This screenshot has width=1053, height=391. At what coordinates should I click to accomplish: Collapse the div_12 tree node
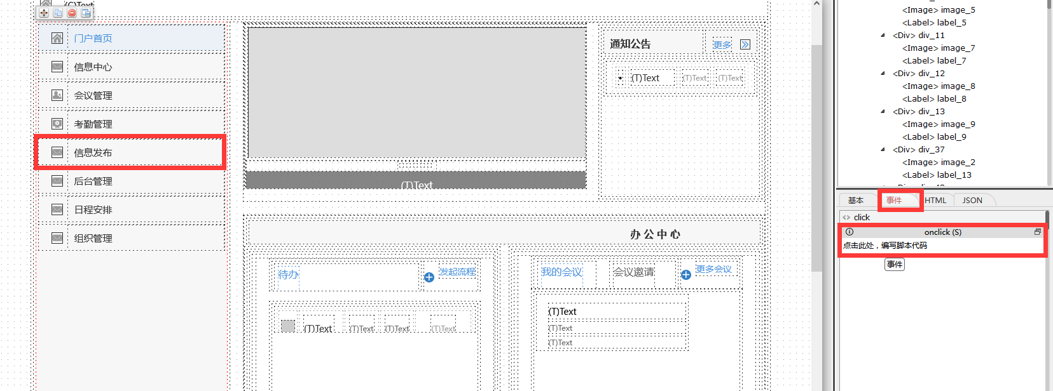click(x=883, y=74)
